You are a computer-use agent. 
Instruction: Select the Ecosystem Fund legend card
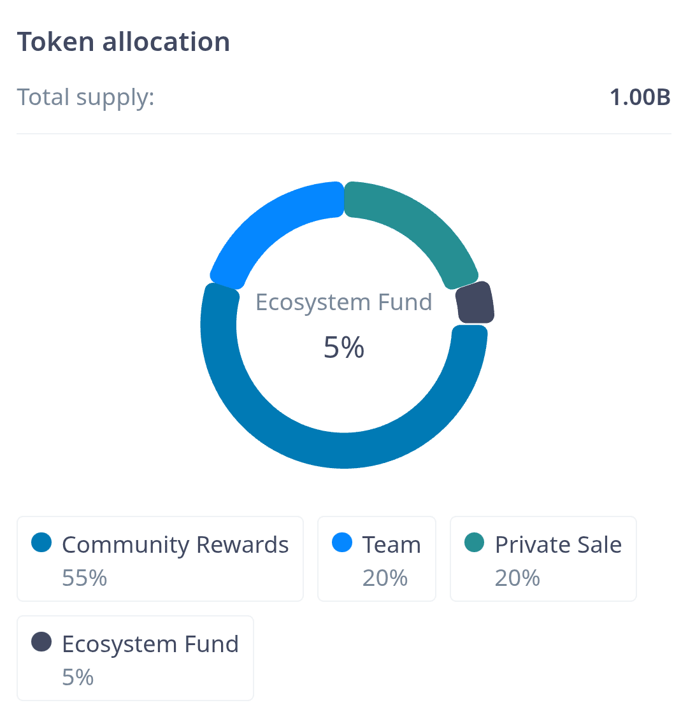135,657
